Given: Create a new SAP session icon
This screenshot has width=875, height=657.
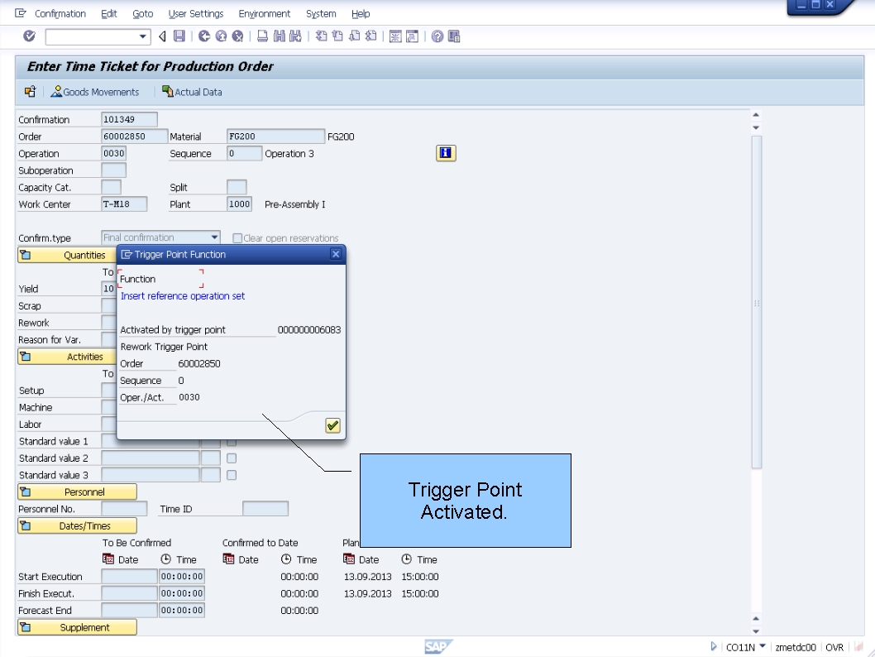Looking at the screenshot, I should coord(395,35).
